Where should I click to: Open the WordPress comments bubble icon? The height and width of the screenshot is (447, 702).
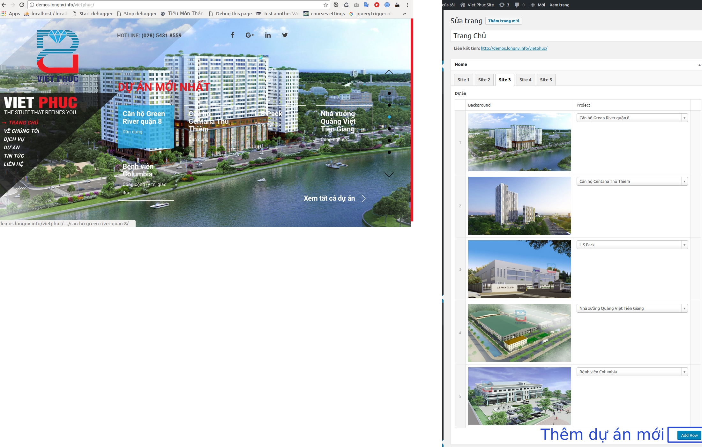coord(517,5)
